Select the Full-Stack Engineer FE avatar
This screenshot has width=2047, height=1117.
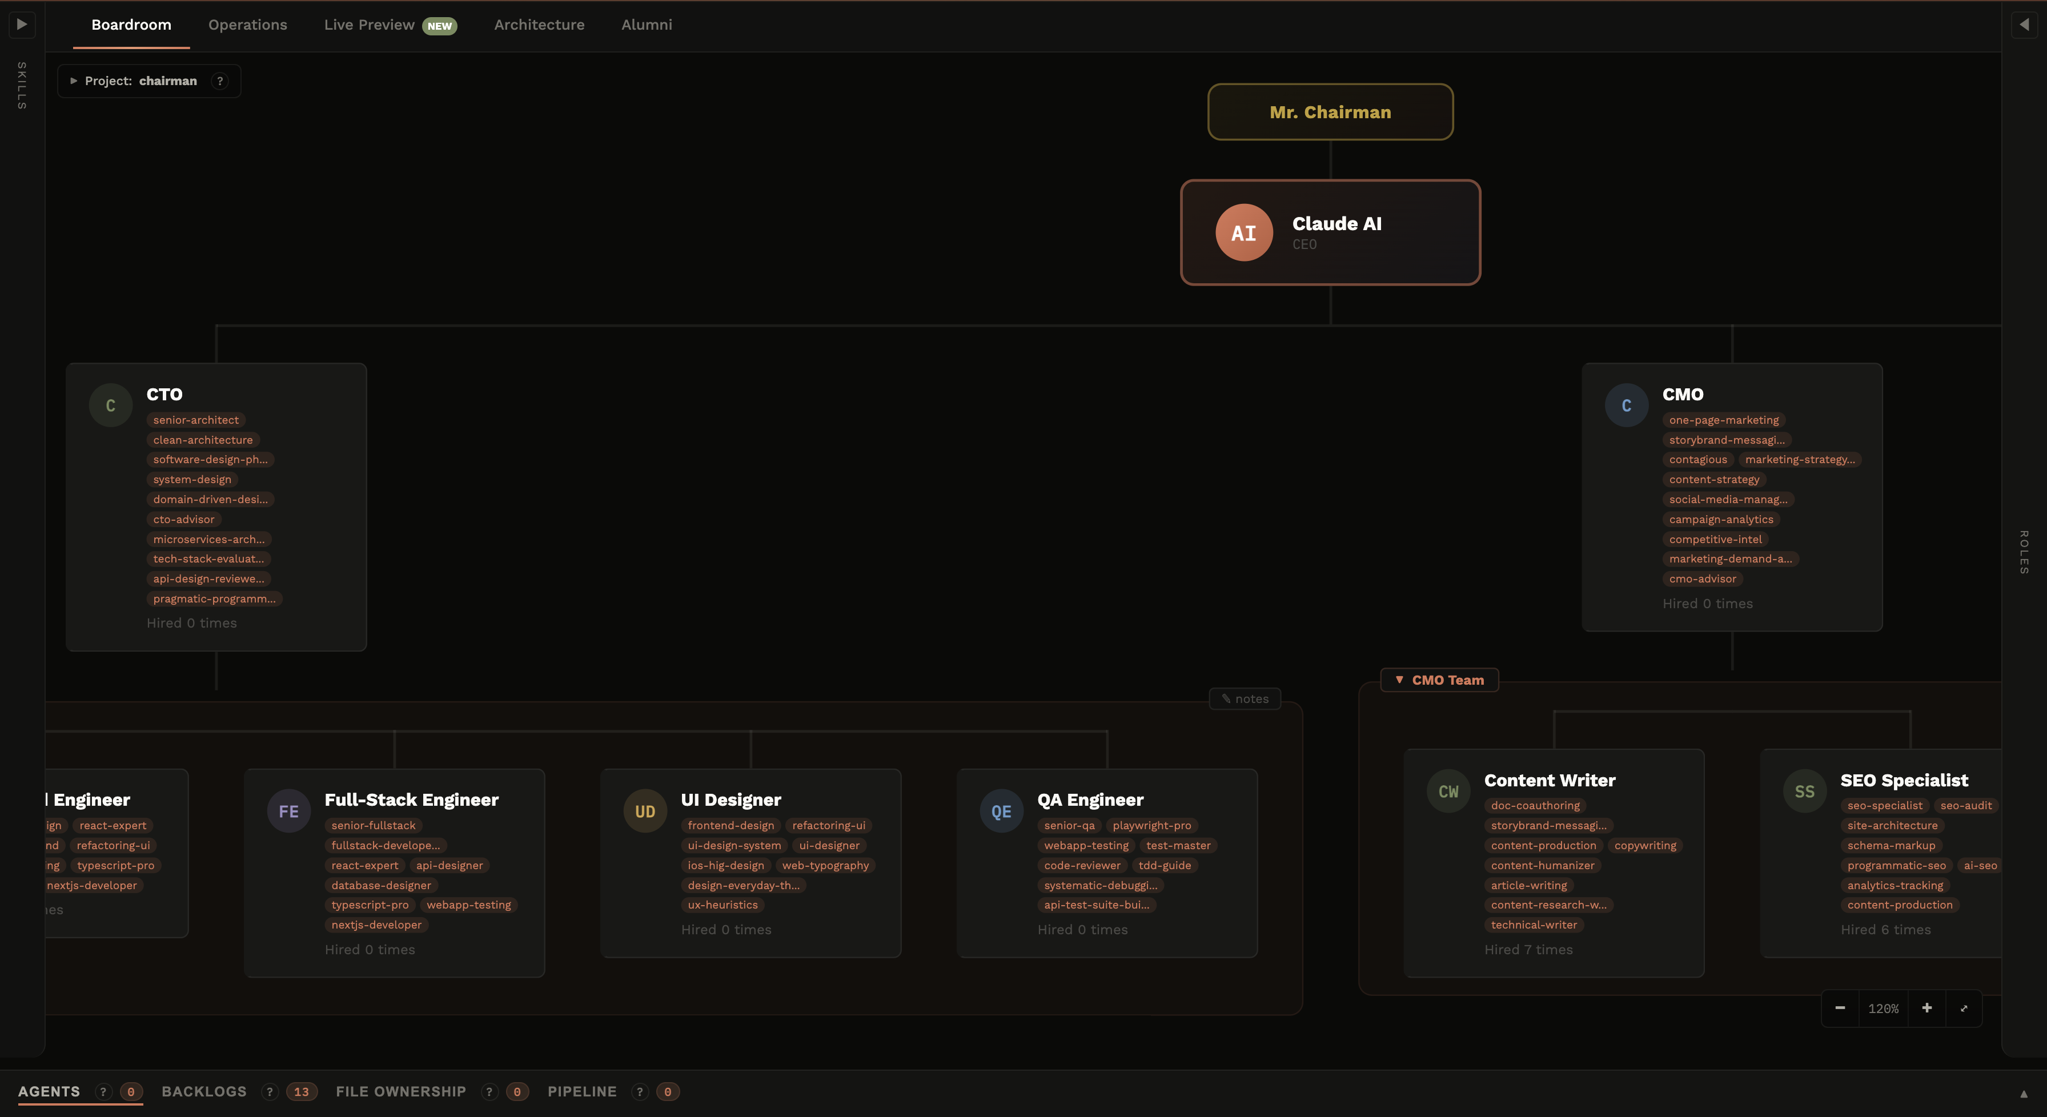(288, 810)
